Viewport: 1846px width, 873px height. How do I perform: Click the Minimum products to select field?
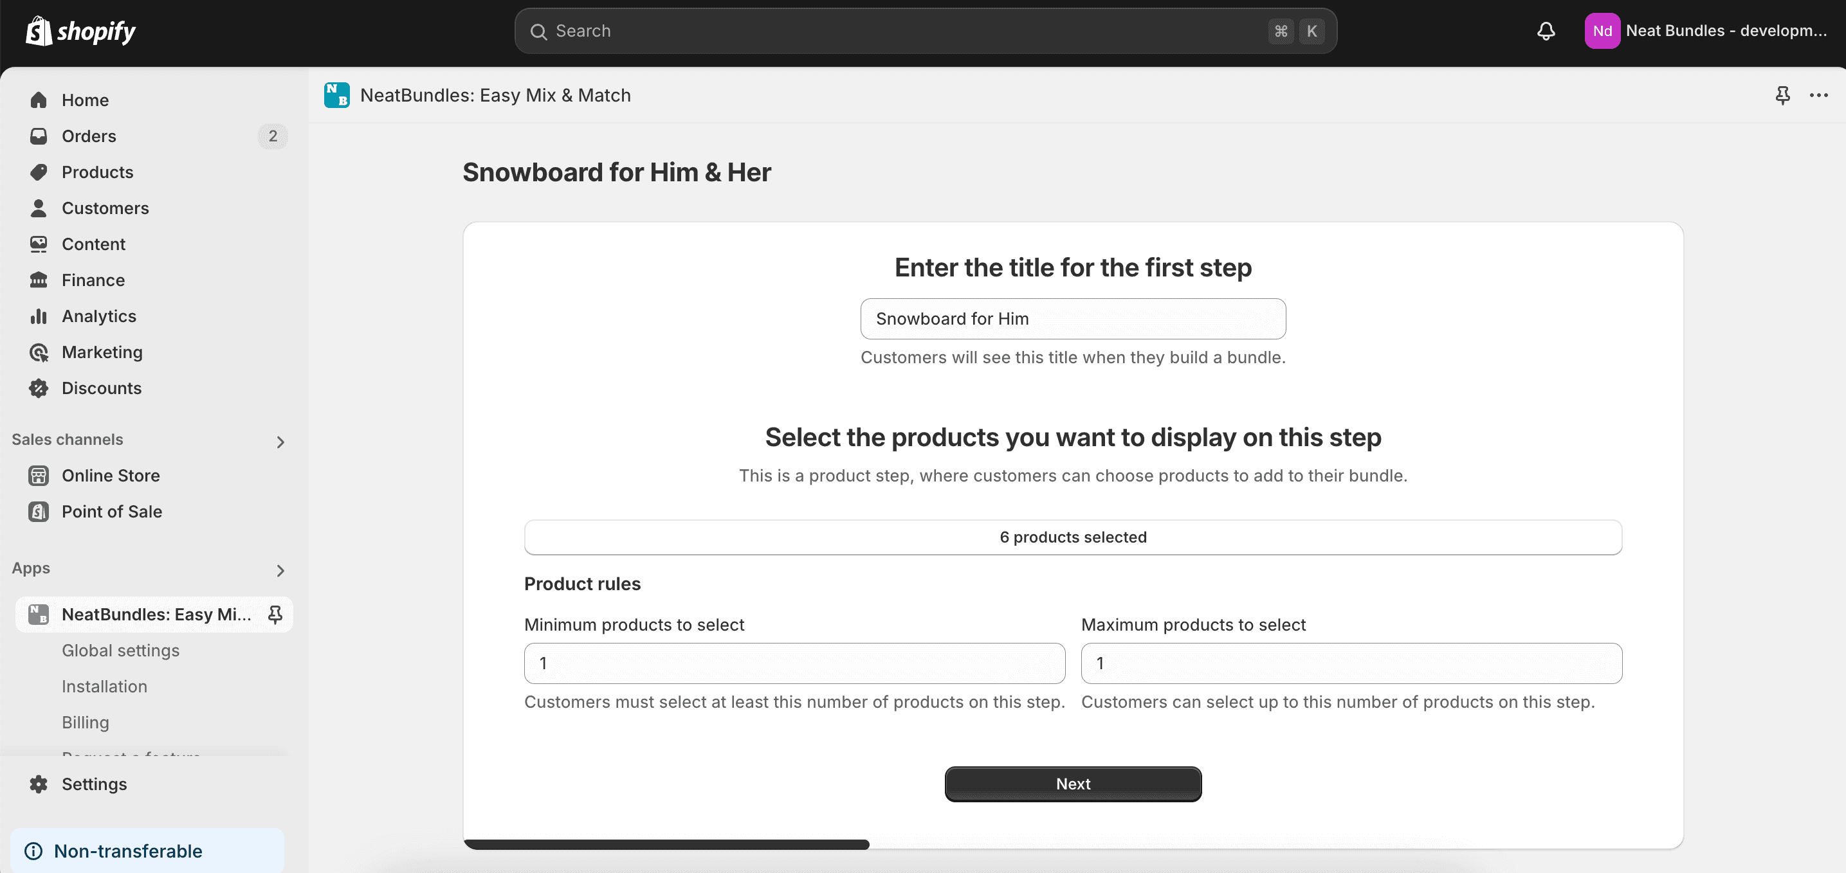[794, 663]
